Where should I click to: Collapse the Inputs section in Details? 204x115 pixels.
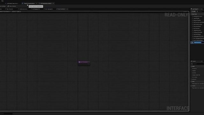tap(191, 81)
